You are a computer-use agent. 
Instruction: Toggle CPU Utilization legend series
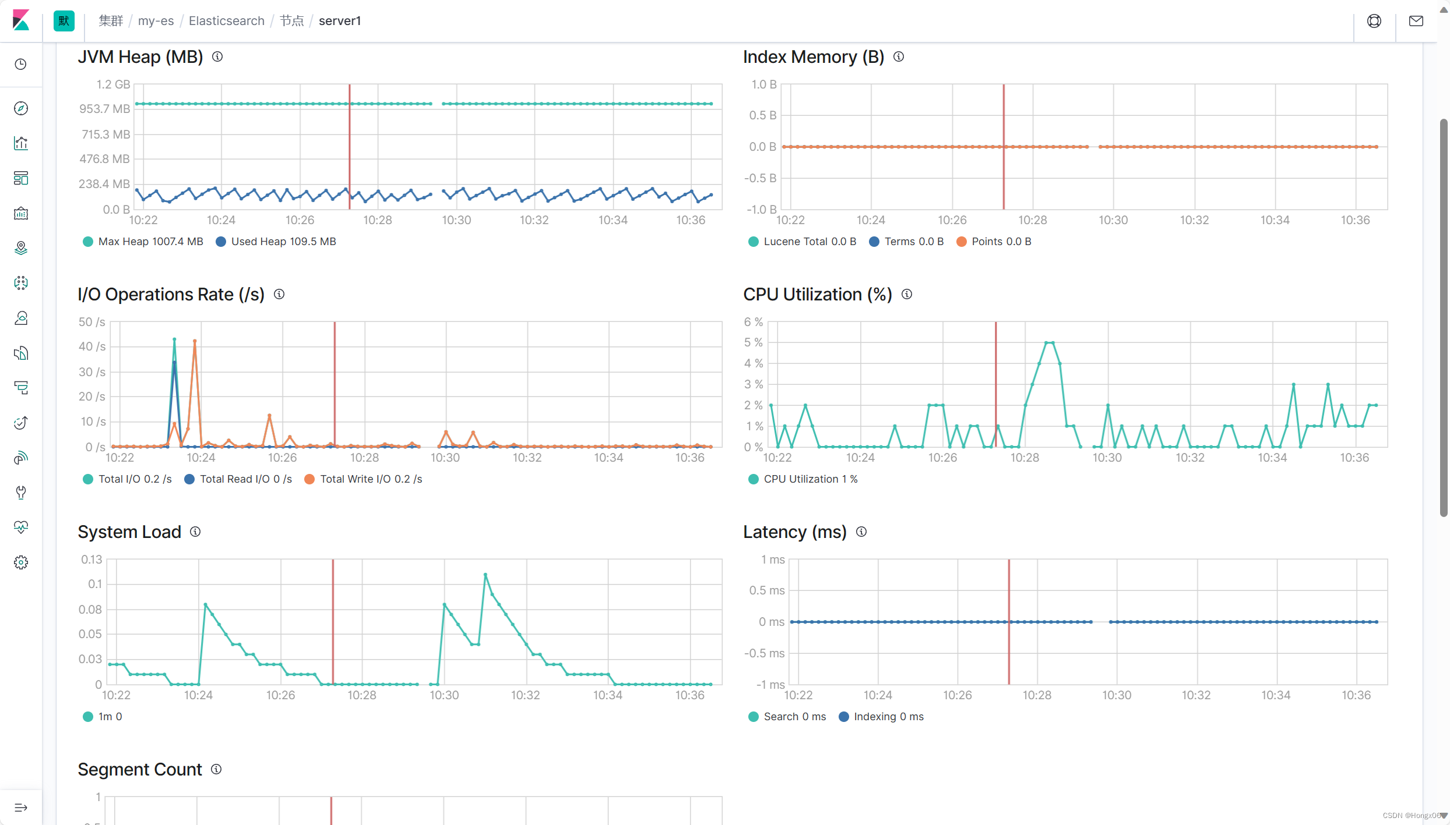tap(803, 479)
